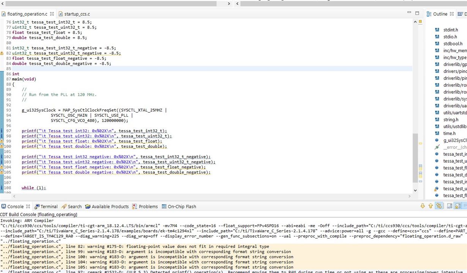Close the Outline view
This screenshot has width=467, height=273.
click(452, 14)
